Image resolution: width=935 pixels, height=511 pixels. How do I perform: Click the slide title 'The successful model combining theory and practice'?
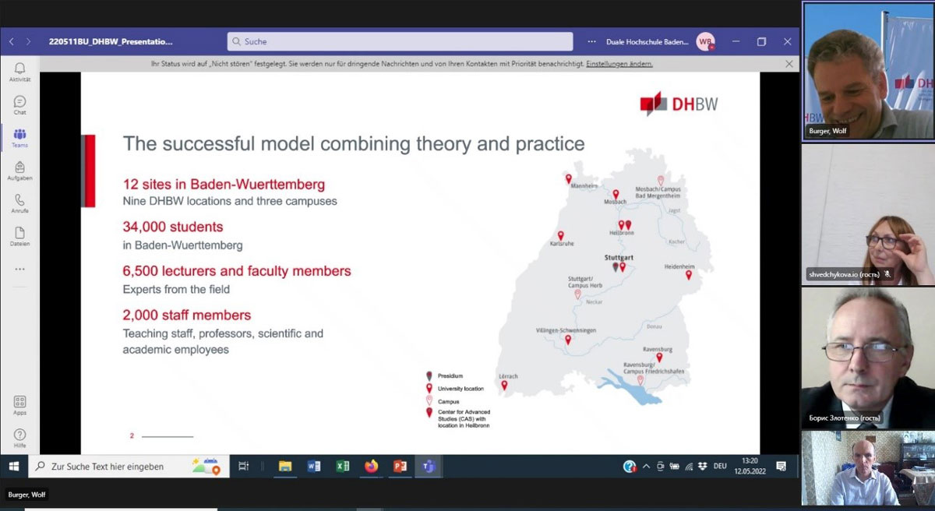354,144
